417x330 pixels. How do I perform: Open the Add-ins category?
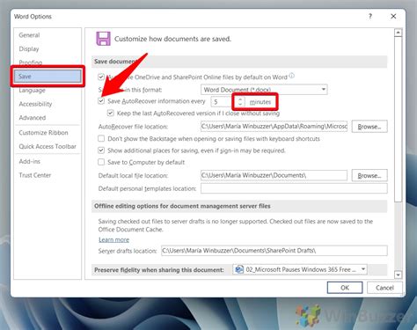tap(30, 161)
